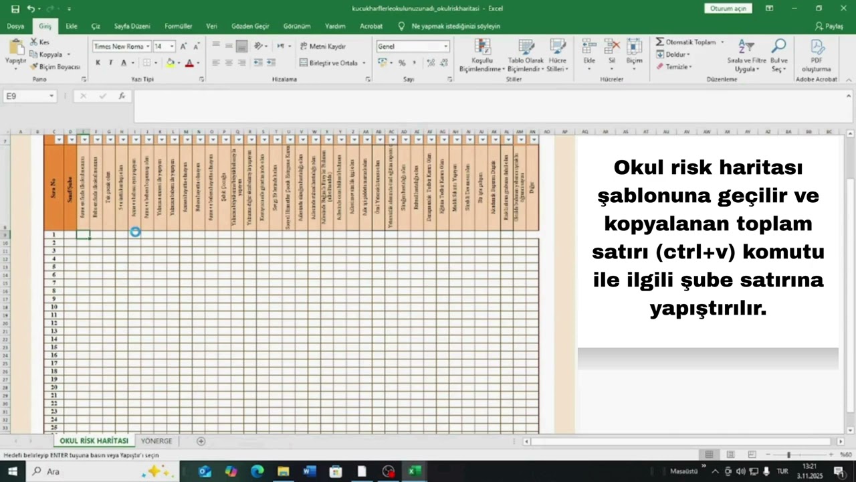Click the Oturum açın button
This screenshot has width=856, height=482.
click(x=728, y=9)
